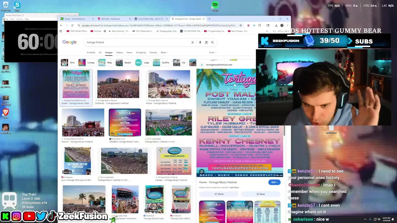
Task: Select the AI Mode search tab
Action: coord(91,52)
